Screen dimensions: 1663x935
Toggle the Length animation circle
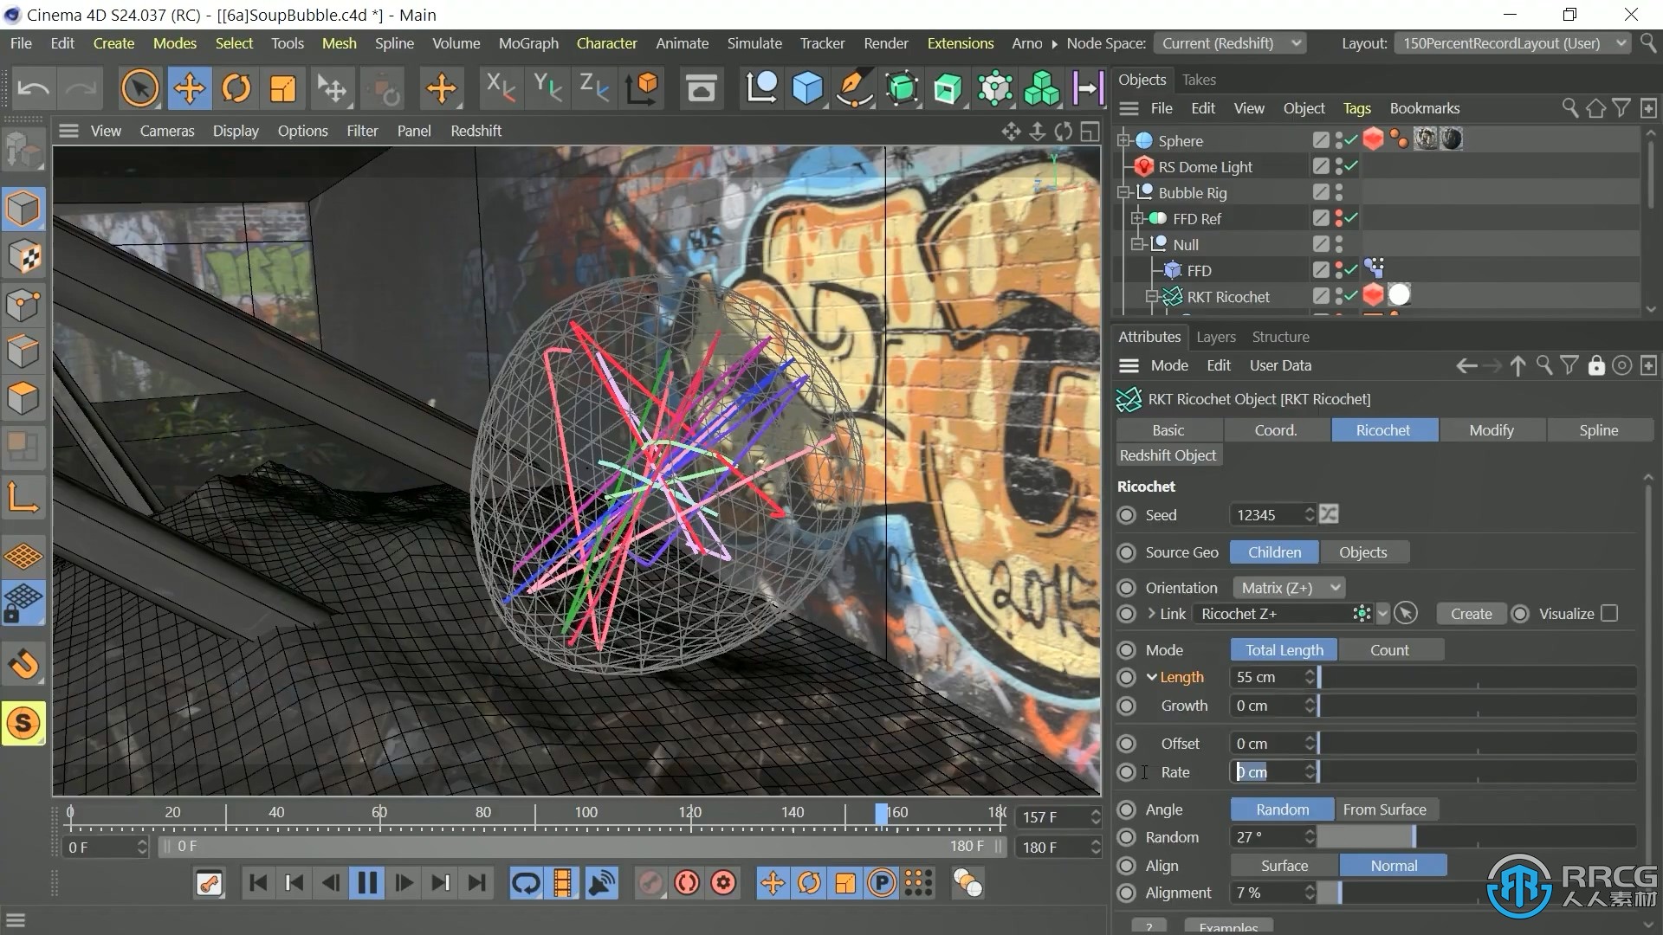[1126, 677]
